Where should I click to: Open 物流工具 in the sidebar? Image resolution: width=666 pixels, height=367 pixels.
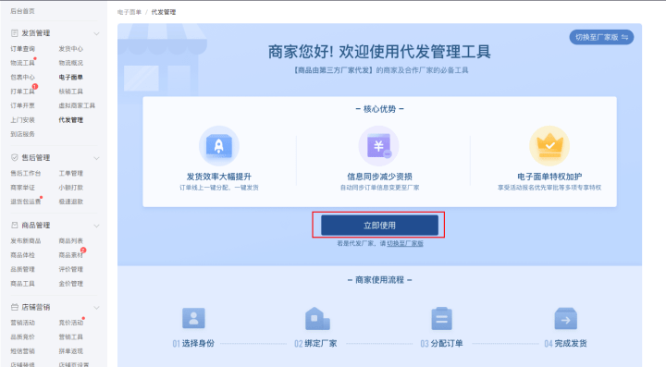click(22, 63)
